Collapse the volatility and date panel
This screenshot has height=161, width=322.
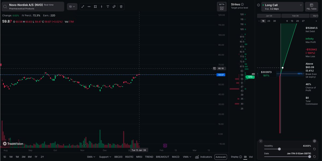261,141
